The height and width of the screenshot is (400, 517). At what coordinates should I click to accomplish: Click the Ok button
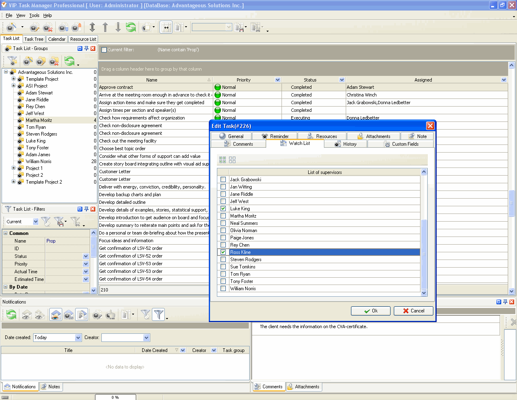(370, 311)
